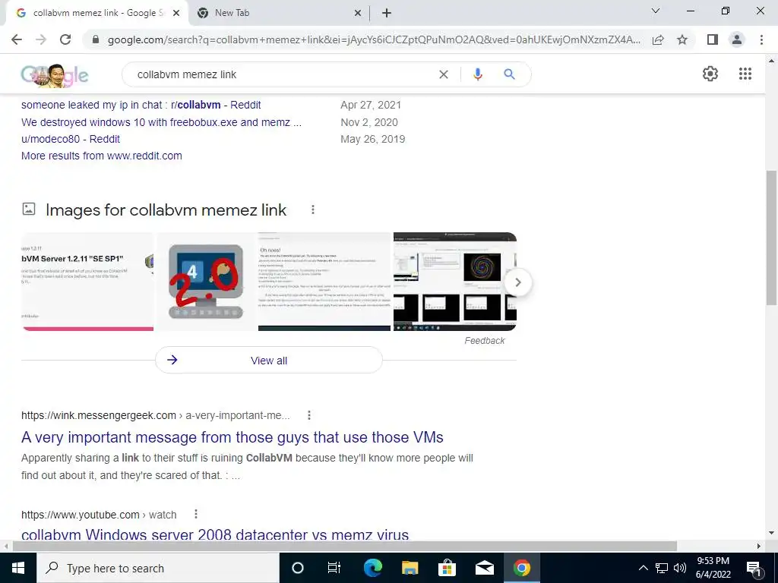Switch to the collabvm memez link tab

(97, 13)
